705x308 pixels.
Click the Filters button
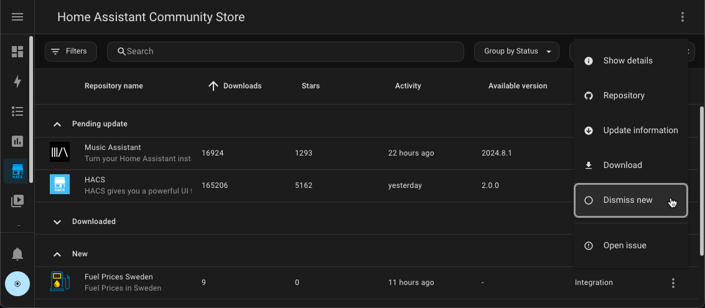[x=70, y=51]
